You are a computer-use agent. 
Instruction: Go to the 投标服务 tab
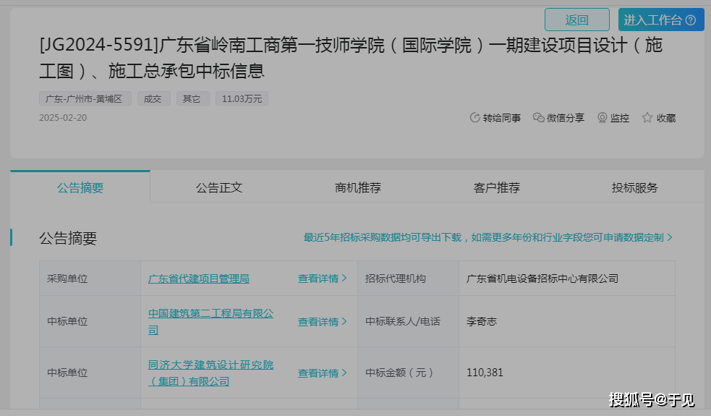(634, 187)
